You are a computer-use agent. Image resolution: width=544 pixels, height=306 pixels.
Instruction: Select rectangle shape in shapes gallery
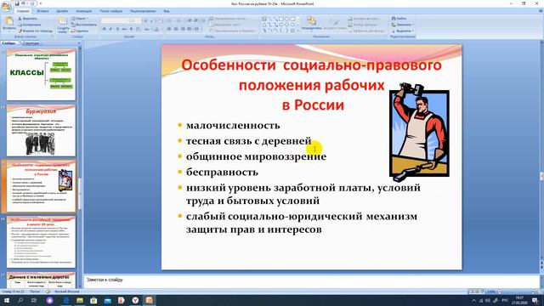pos(280,19)
